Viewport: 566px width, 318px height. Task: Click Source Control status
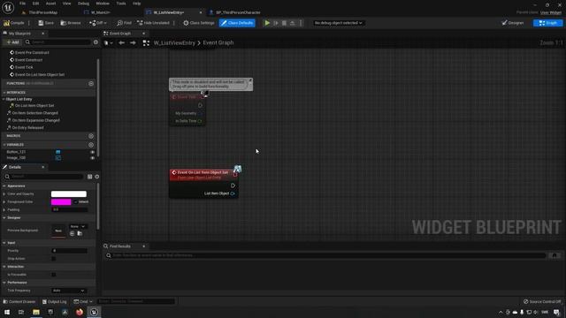(x=542, y=302)
